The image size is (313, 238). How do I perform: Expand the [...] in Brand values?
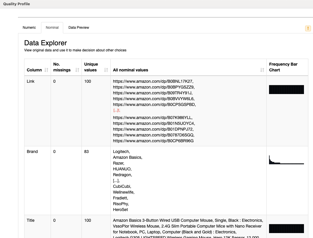pos(116,181)
